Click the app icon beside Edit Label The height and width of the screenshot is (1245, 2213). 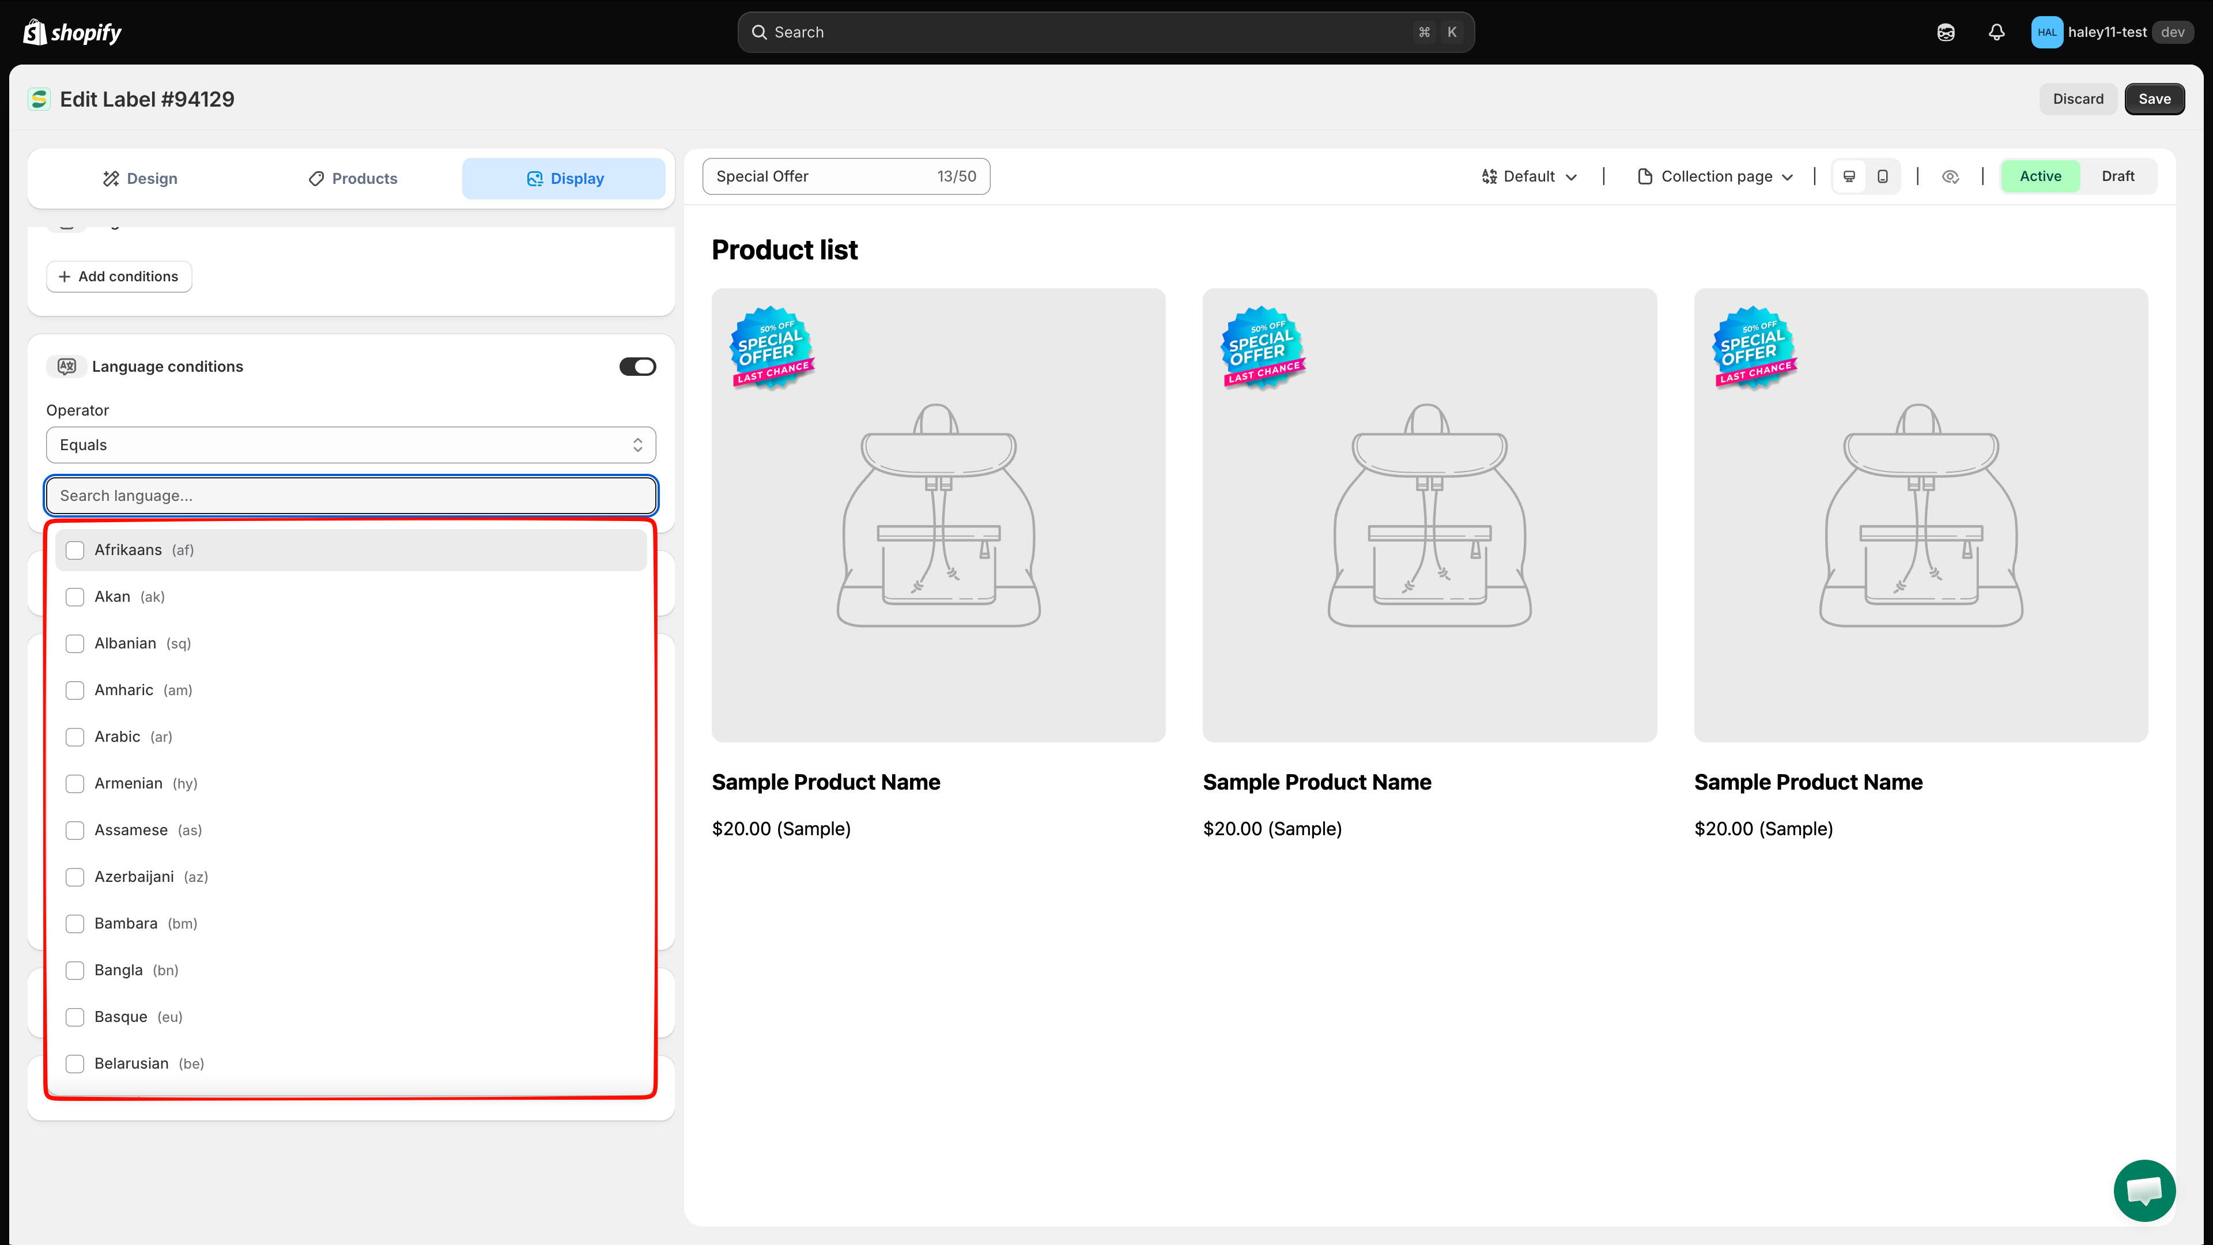coord(39,100)
